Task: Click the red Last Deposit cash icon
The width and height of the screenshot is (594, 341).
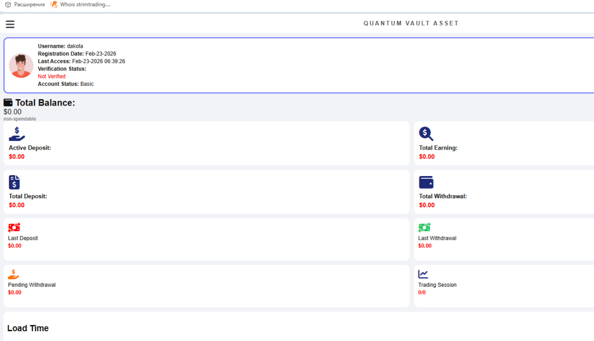Action: coord(14,227)
